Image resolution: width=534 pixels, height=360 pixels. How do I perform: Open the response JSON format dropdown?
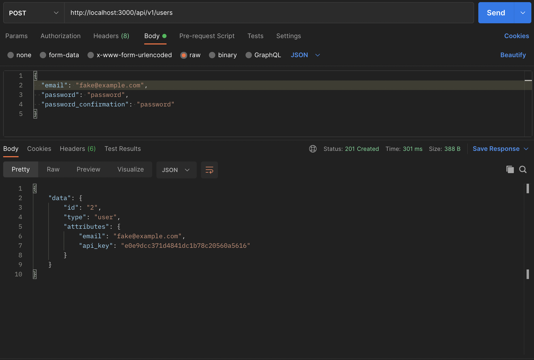pos(176,170)
